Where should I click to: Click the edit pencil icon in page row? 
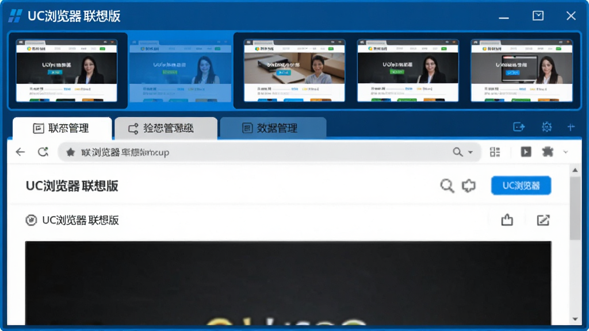point(543,220)
